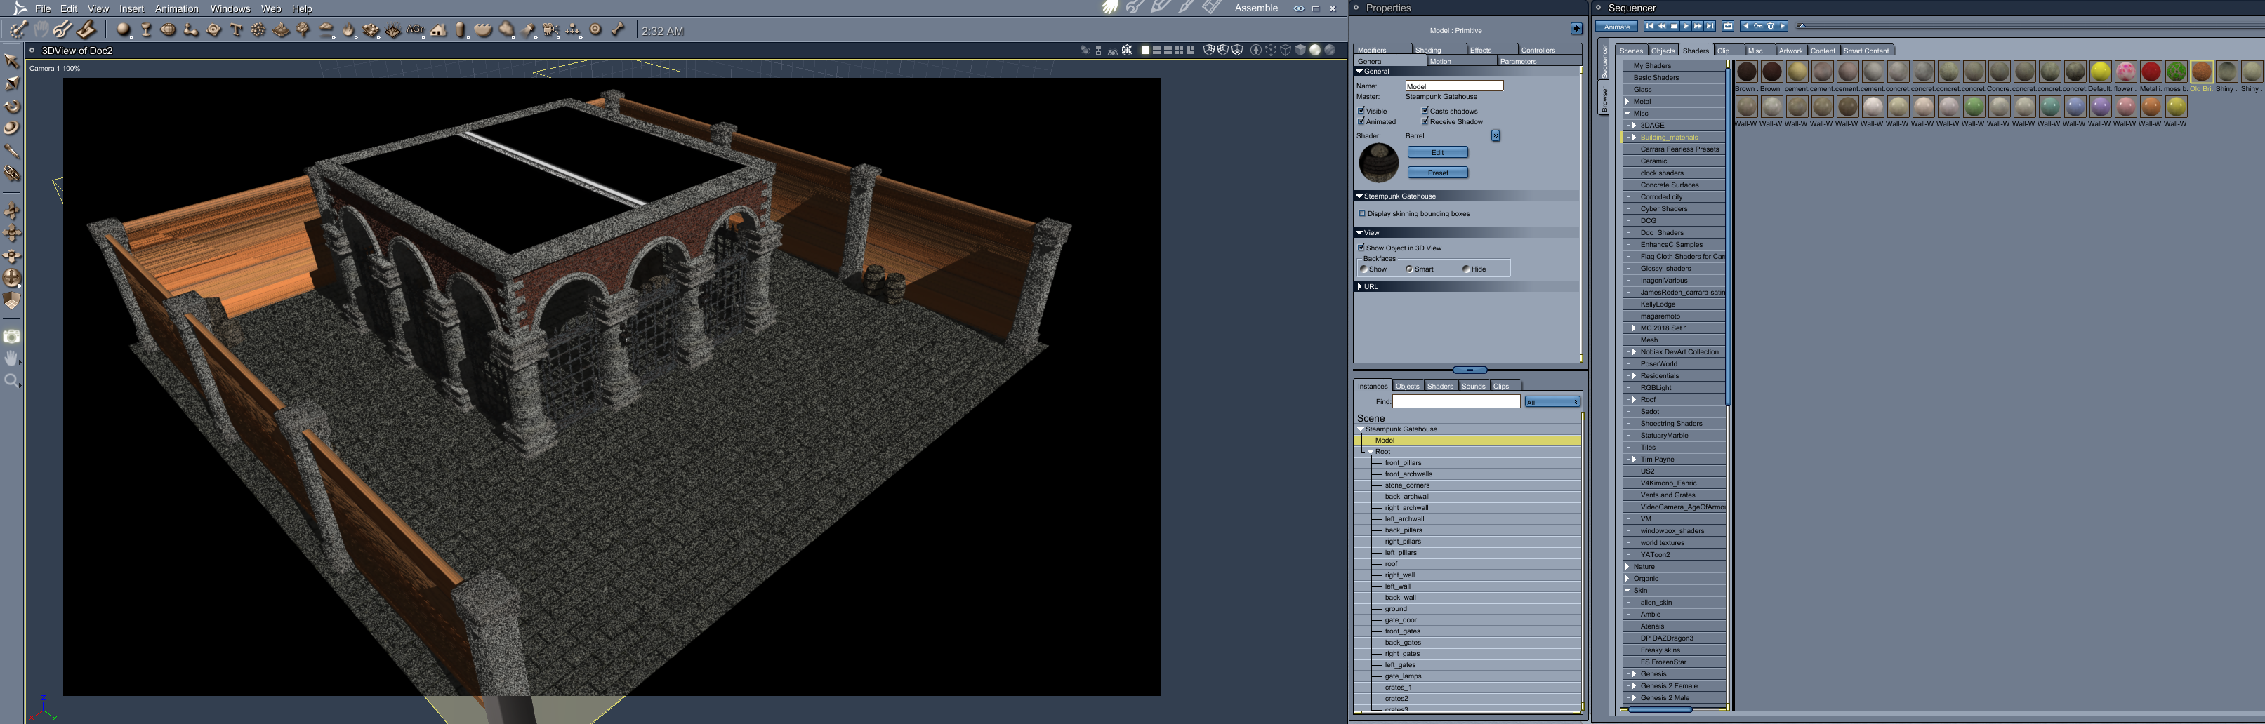Open the Animation menu

(177, 9)
